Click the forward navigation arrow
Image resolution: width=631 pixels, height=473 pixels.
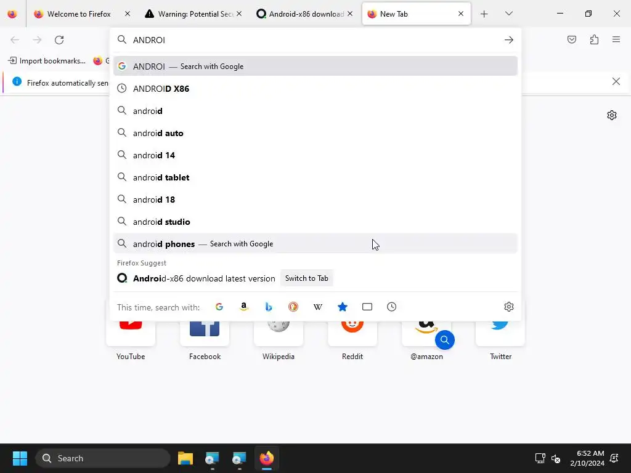coord(37,40)
